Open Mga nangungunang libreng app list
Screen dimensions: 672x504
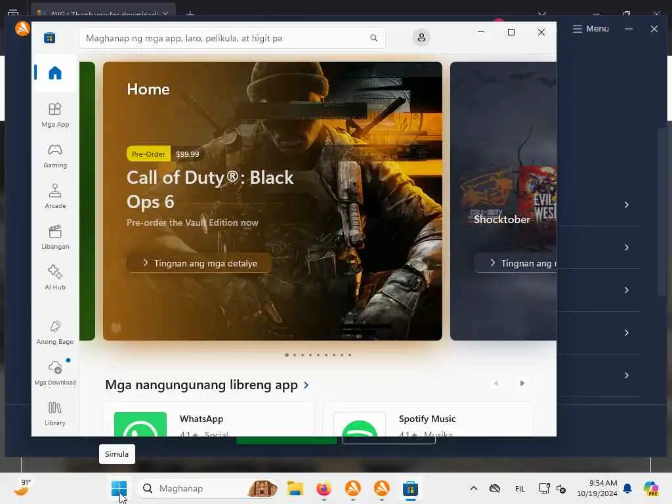pyautogui.click(x=207, y=385)
